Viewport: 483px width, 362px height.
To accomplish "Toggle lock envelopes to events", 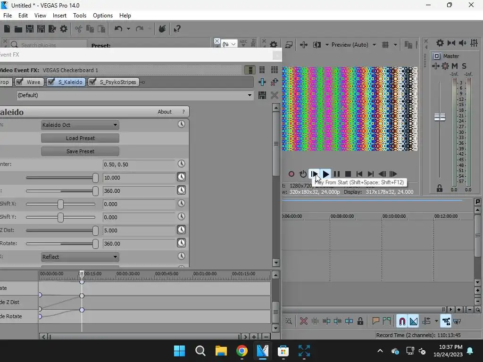I will (x=446, y=321).
